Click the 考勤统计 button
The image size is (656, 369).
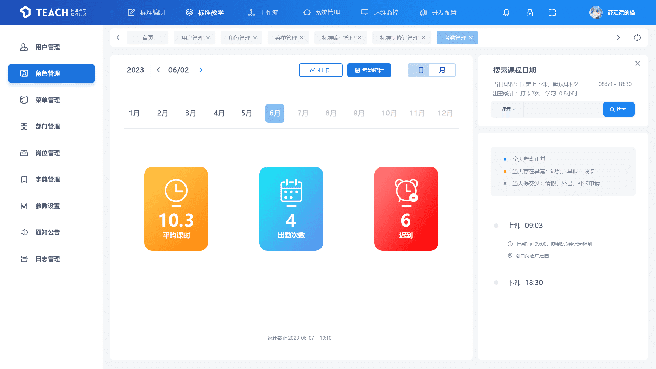click(369, 70)
